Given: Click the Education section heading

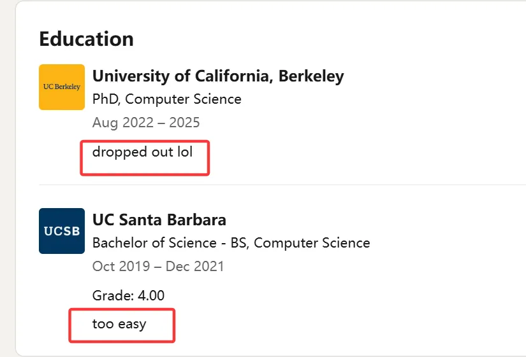Looking at the screenshot, I should point(86,39).
